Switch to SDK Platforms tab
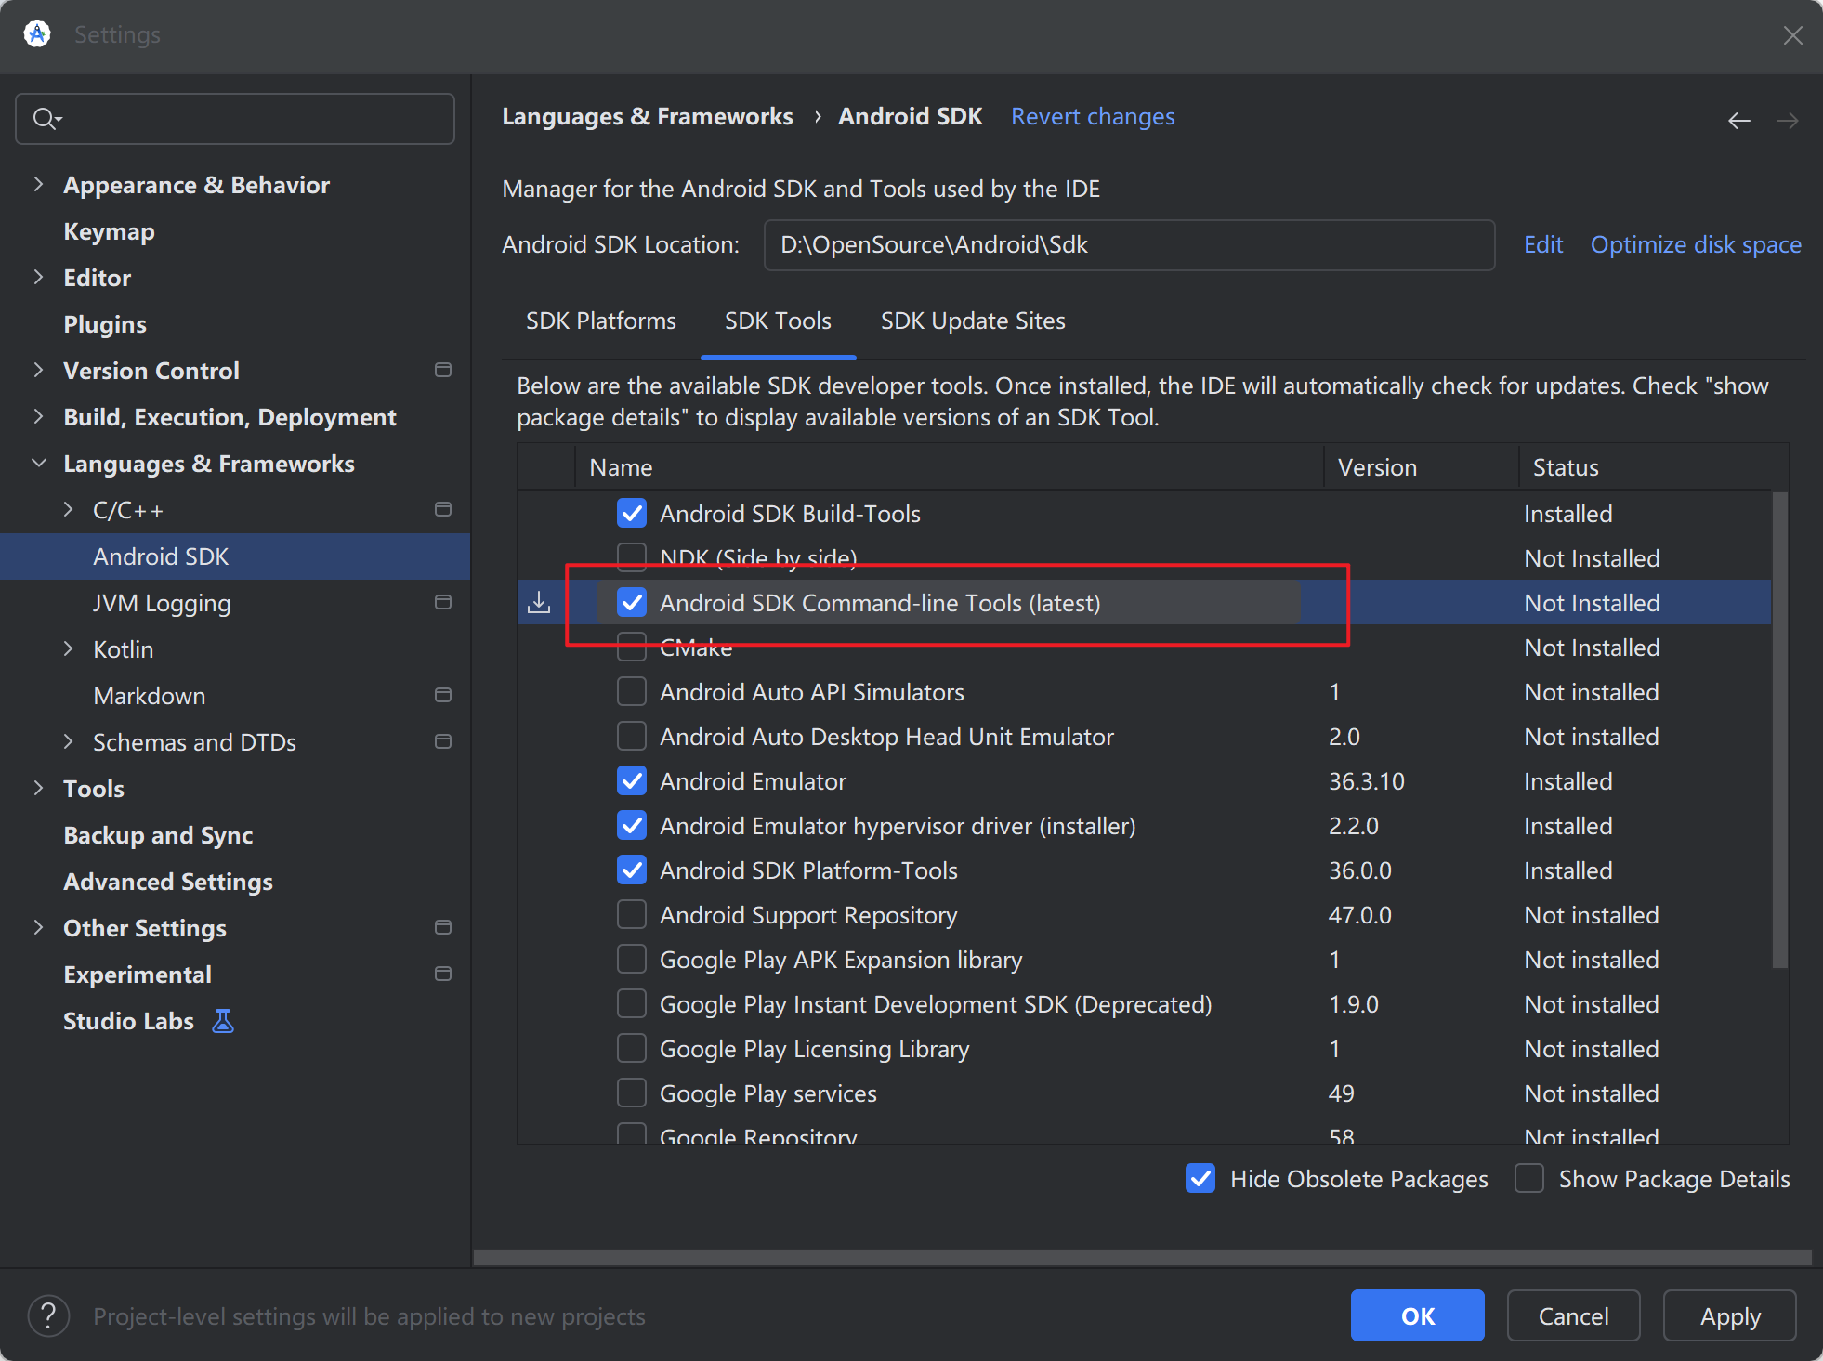Viewport: 1823px width, 1361px height. tap(600, 321)
